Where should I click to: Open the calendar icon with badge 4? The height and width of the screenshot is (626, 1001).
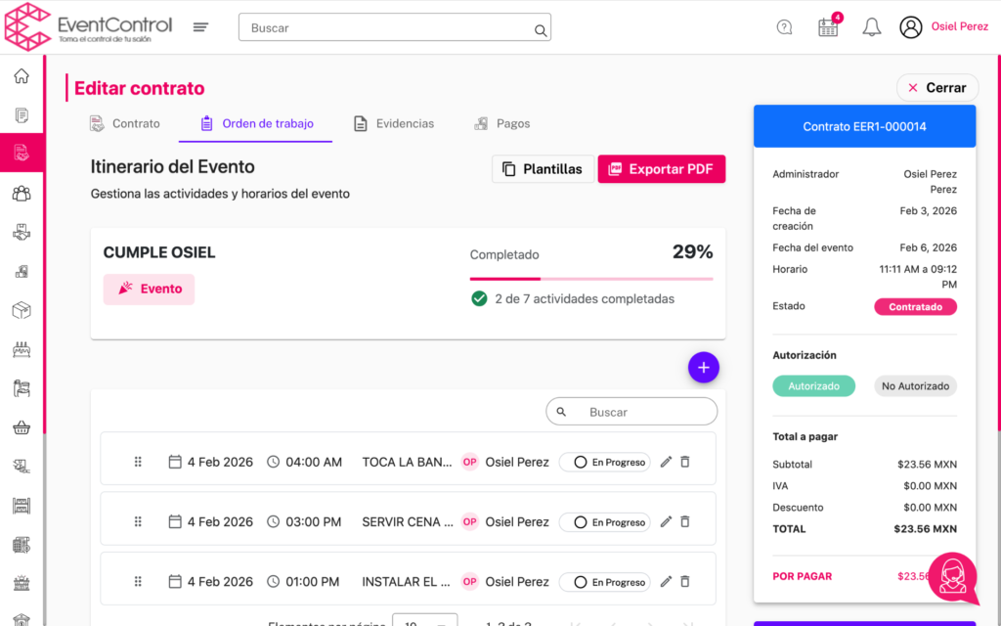click(828, 27)
